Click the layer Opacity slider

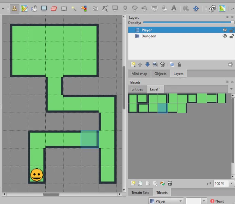[x=189, y=23]
